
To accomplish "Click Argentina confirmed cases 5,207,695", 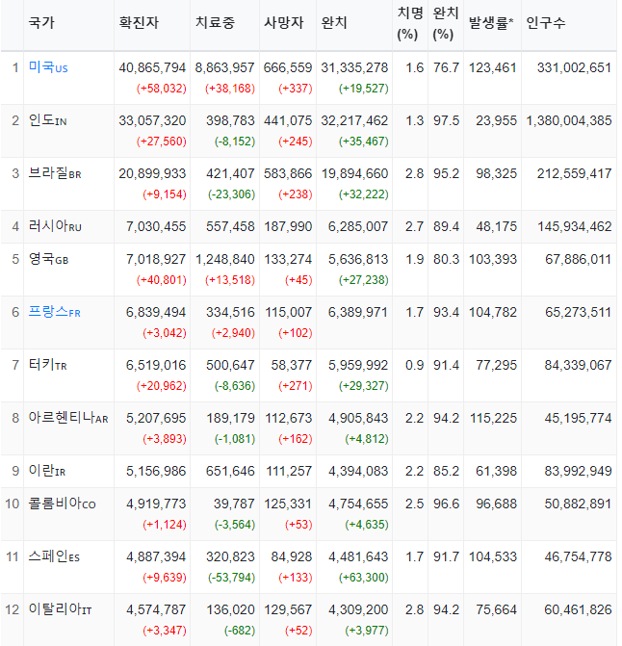I will tap(156, 418).
